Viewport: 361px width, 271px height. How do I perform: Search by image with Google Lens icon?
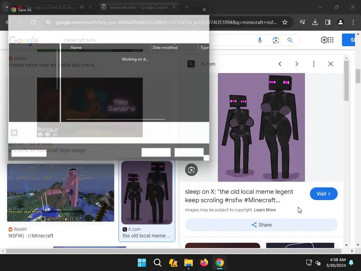point(276,40)
